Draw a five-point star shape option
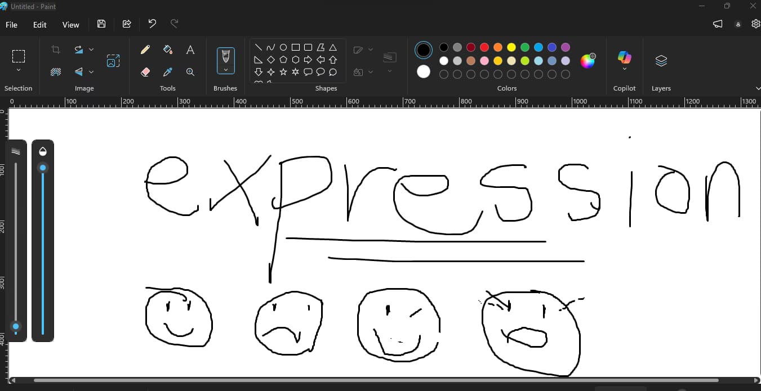The width and height of the screenshot is (761, 391). 283,72
